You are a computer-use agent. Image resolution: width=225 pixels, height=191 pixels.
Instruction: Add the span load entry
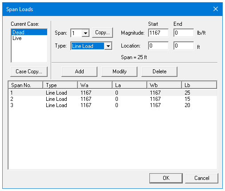click(80, 72)
